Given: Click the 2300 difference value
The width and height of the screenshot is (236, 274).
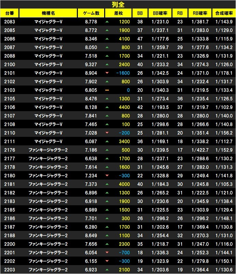Looking at the screenshot, I should pyautogui.click(x=124, y=244).
